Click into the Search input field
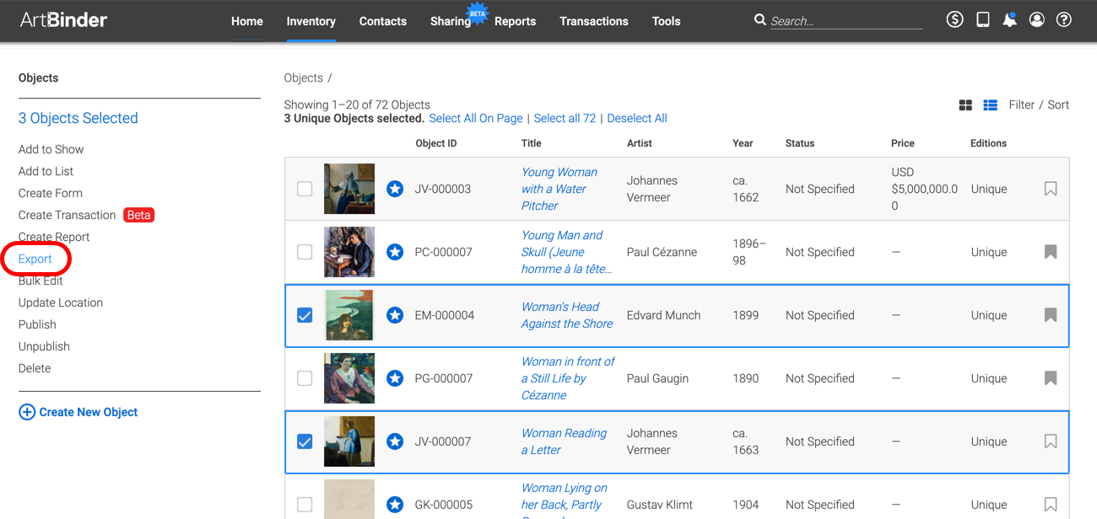 846,21
